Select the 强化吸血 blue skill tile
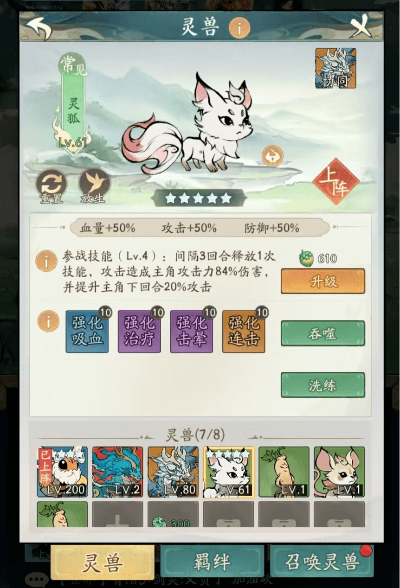The image size is (400, 588). coord(87,332)
